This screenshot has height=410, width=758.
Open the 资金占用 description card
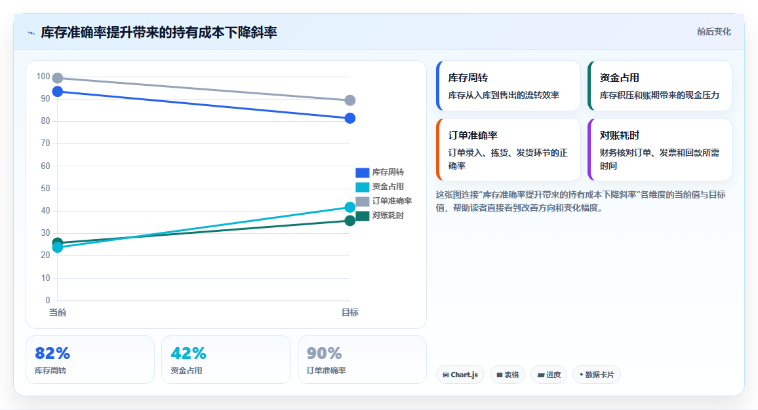(x=660, y=86)
